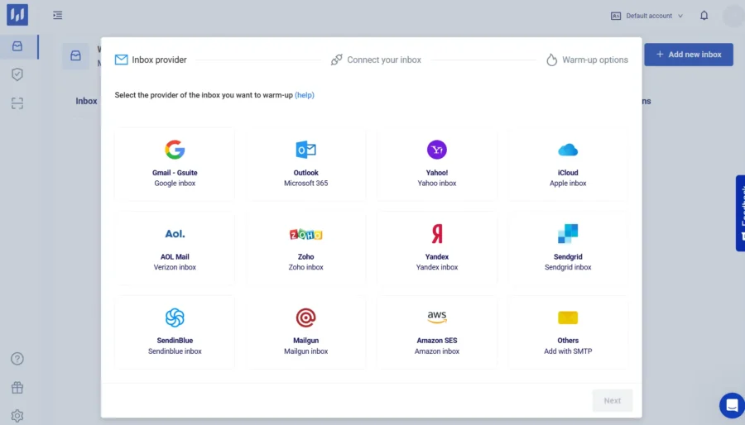The image size is (745, 425).
Task: Open the notifications bell
Action: [704, 16]
